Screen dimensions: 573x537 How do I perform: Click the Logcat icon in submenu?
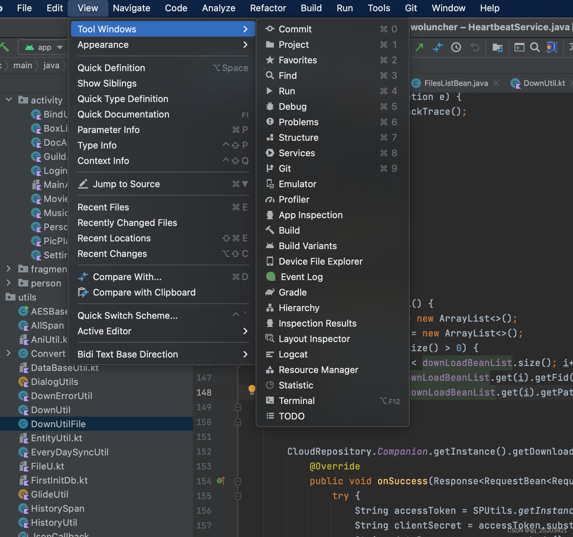click(270, 354)
